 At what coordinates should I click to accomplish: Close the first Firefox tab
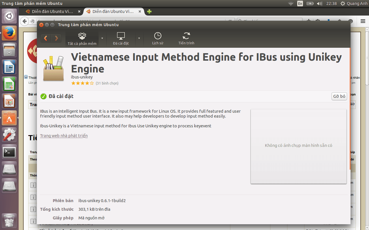79,12
